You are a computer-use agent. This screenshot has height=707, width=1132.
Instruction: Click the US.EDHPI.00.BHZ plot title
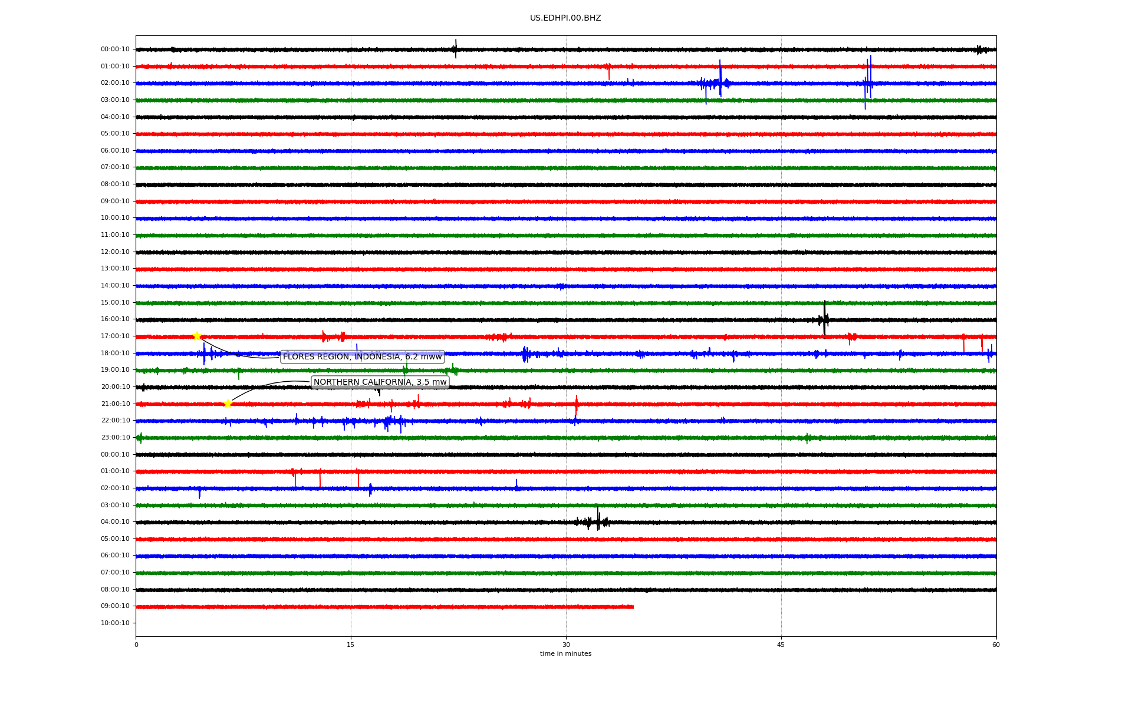565,18
